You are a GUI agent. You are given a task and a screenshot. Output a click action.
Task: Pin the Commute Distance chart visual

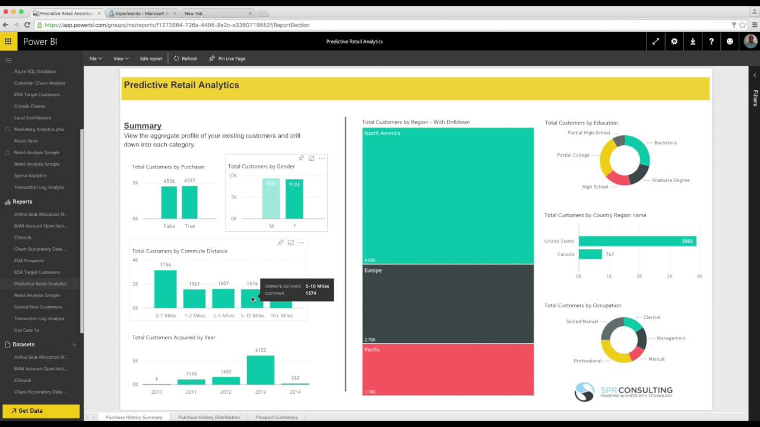point(280,243)
